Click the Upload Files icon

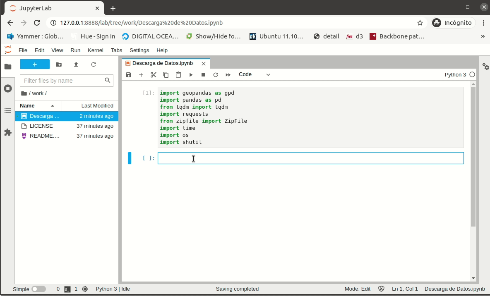[76, 64]
